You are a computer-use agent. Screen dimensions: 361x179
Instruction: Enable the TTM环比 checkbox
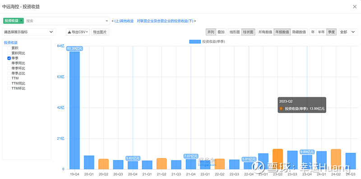click(x=9, y=88)
